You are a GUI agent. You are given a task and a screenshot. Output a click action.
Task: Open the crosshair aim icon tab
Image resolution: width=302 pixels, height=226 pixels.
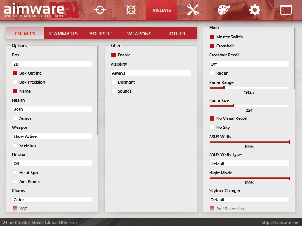100,10
